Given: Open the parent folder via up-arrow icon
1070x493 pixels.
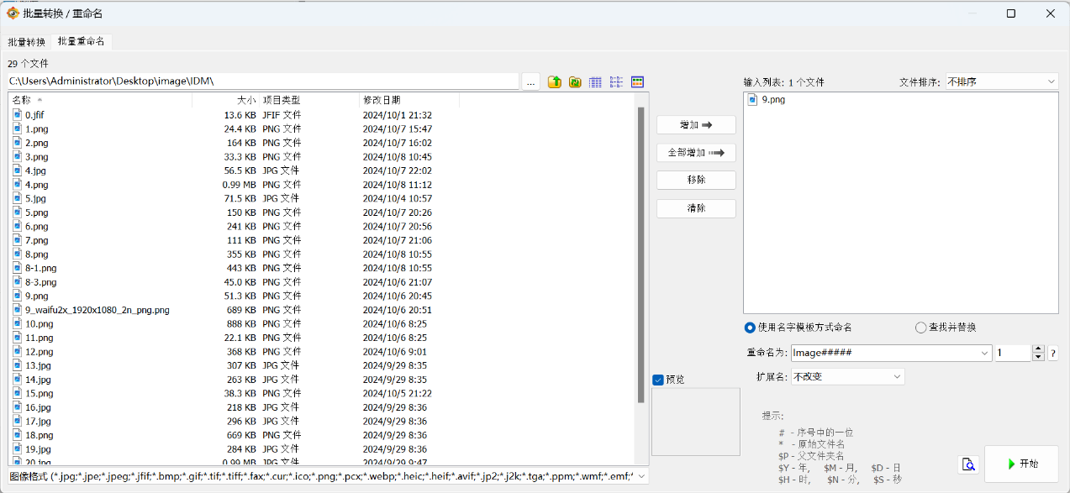Looking at the screenshot, I should pos(554,81).
